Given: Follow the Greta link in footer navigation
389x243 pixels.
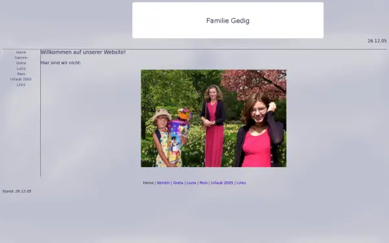Looking at the screenshot, I should coord(178,183).
